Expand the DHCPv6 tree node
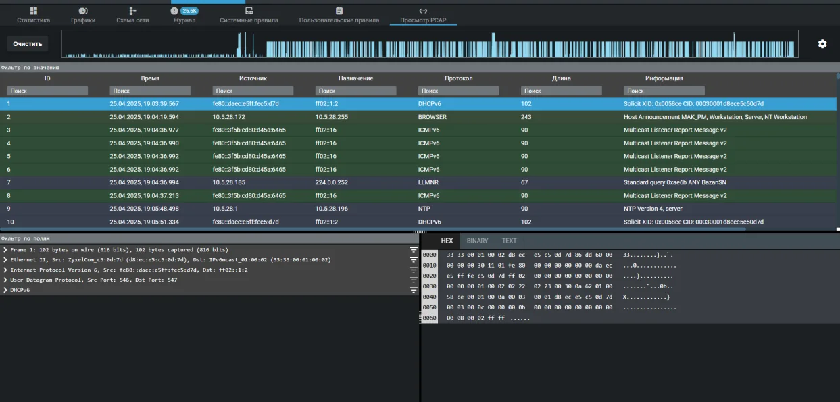This screenshot has width=840, height=402. pos(5,290)
